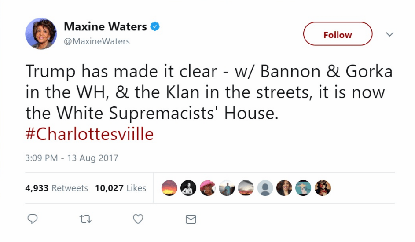Send tweet via the direct message envelope icon
Screen dimensions: 415x242
tap(191, 219)
